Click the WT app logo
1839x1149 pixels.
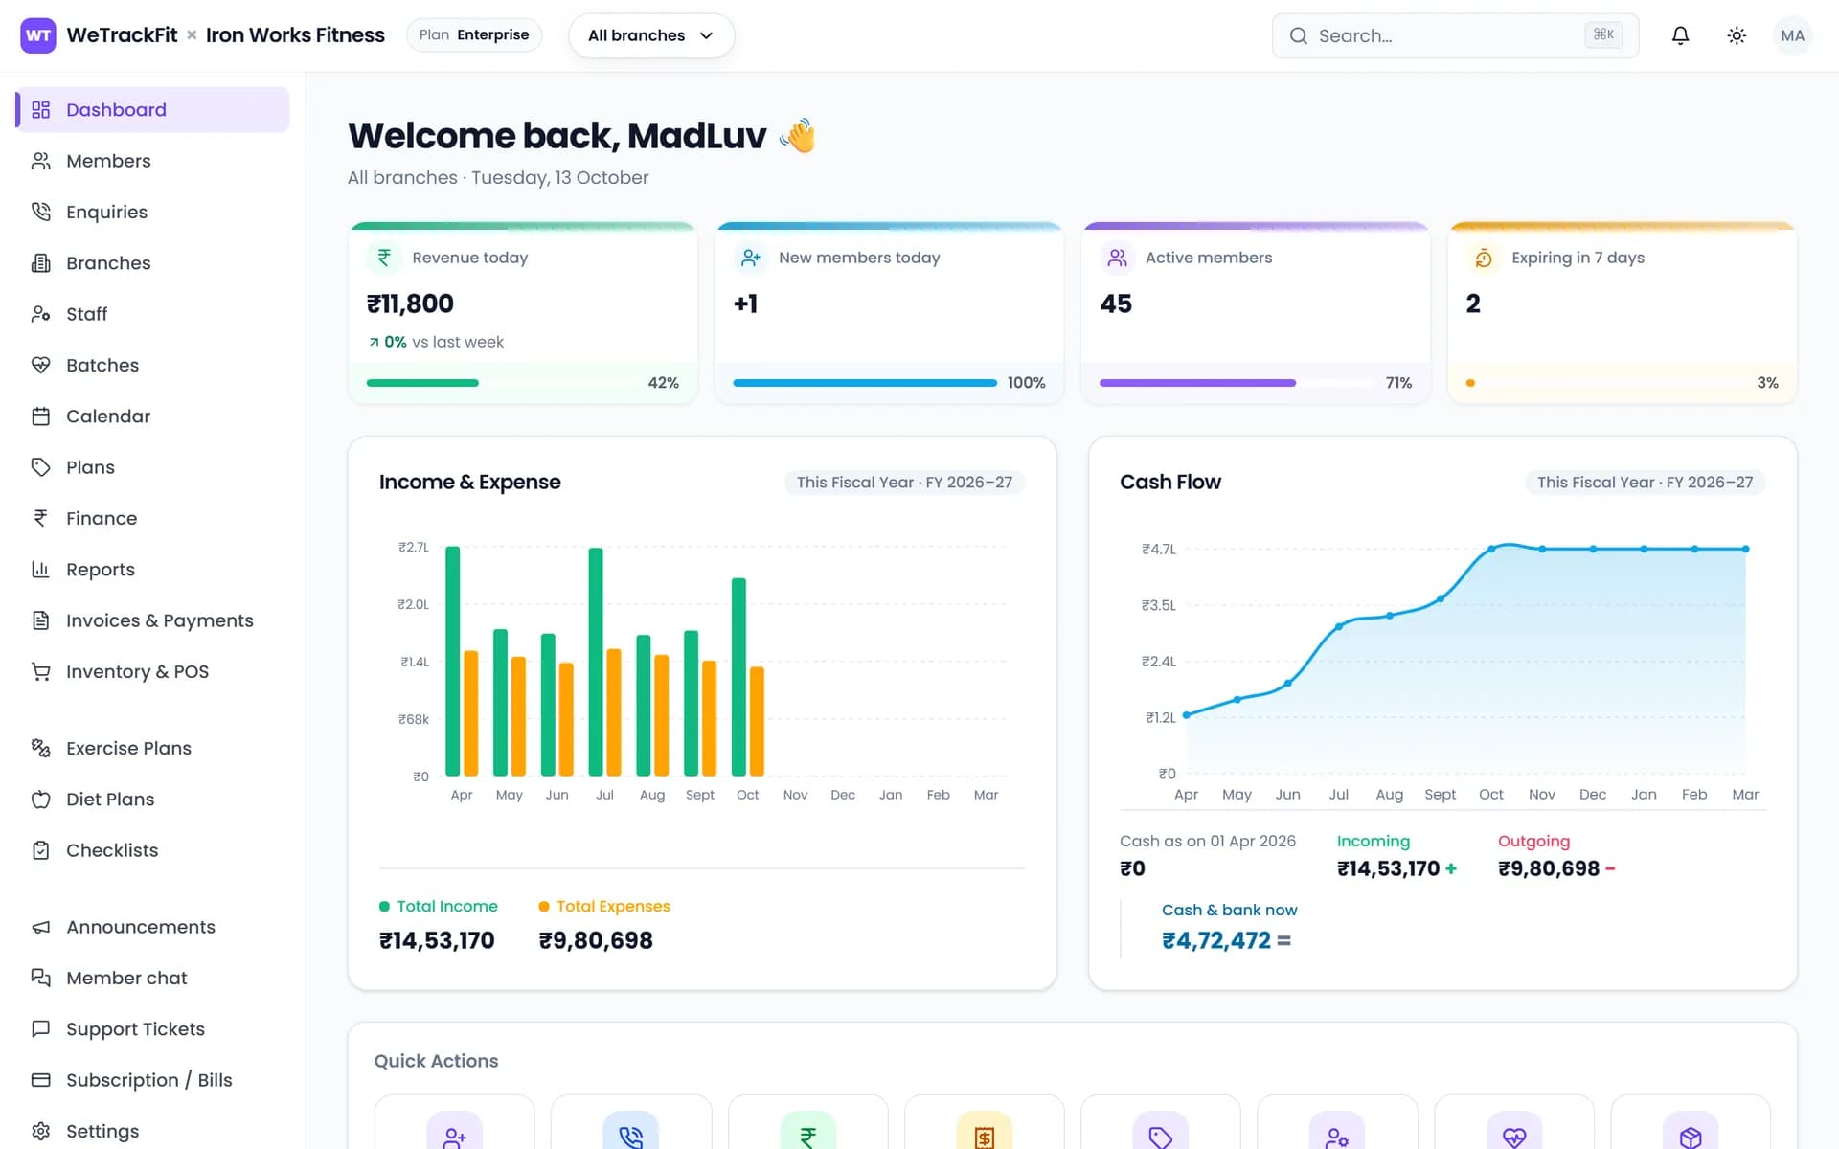coord(38,35)
